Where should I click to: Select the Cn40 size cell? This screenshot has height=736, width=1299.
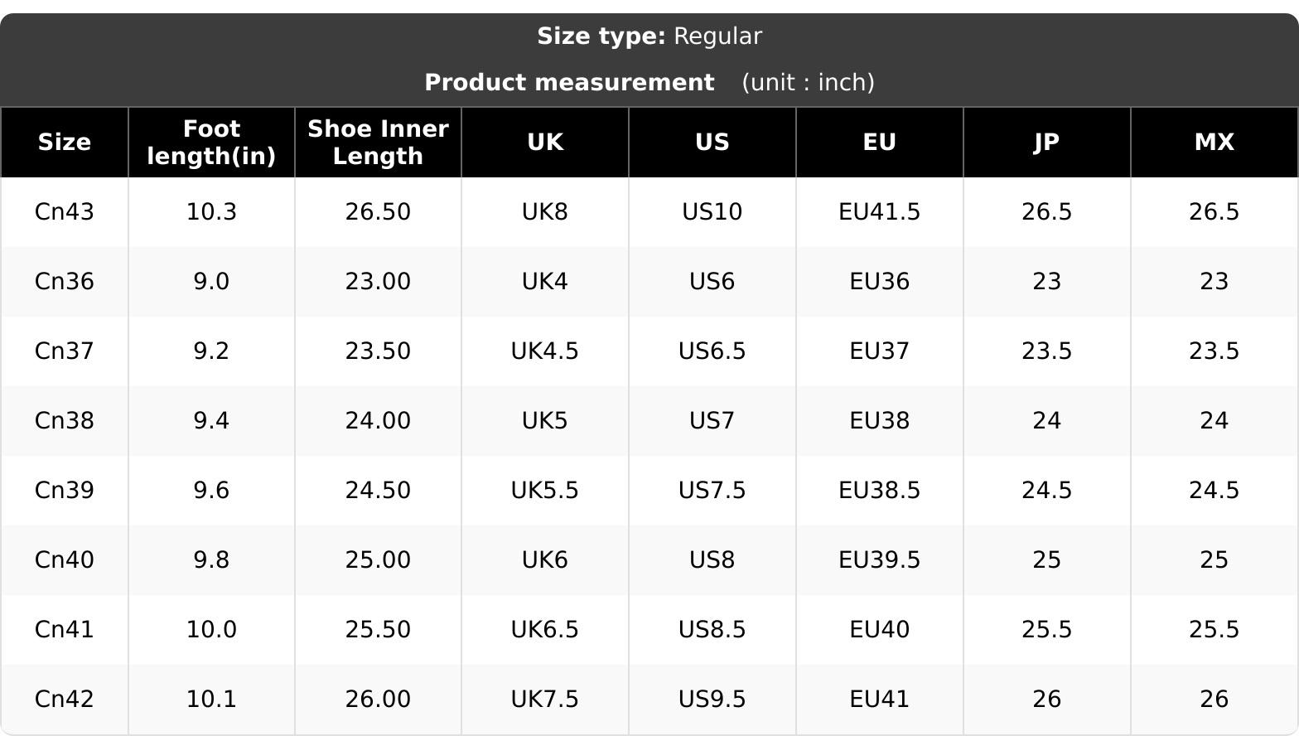click(65, 559)
